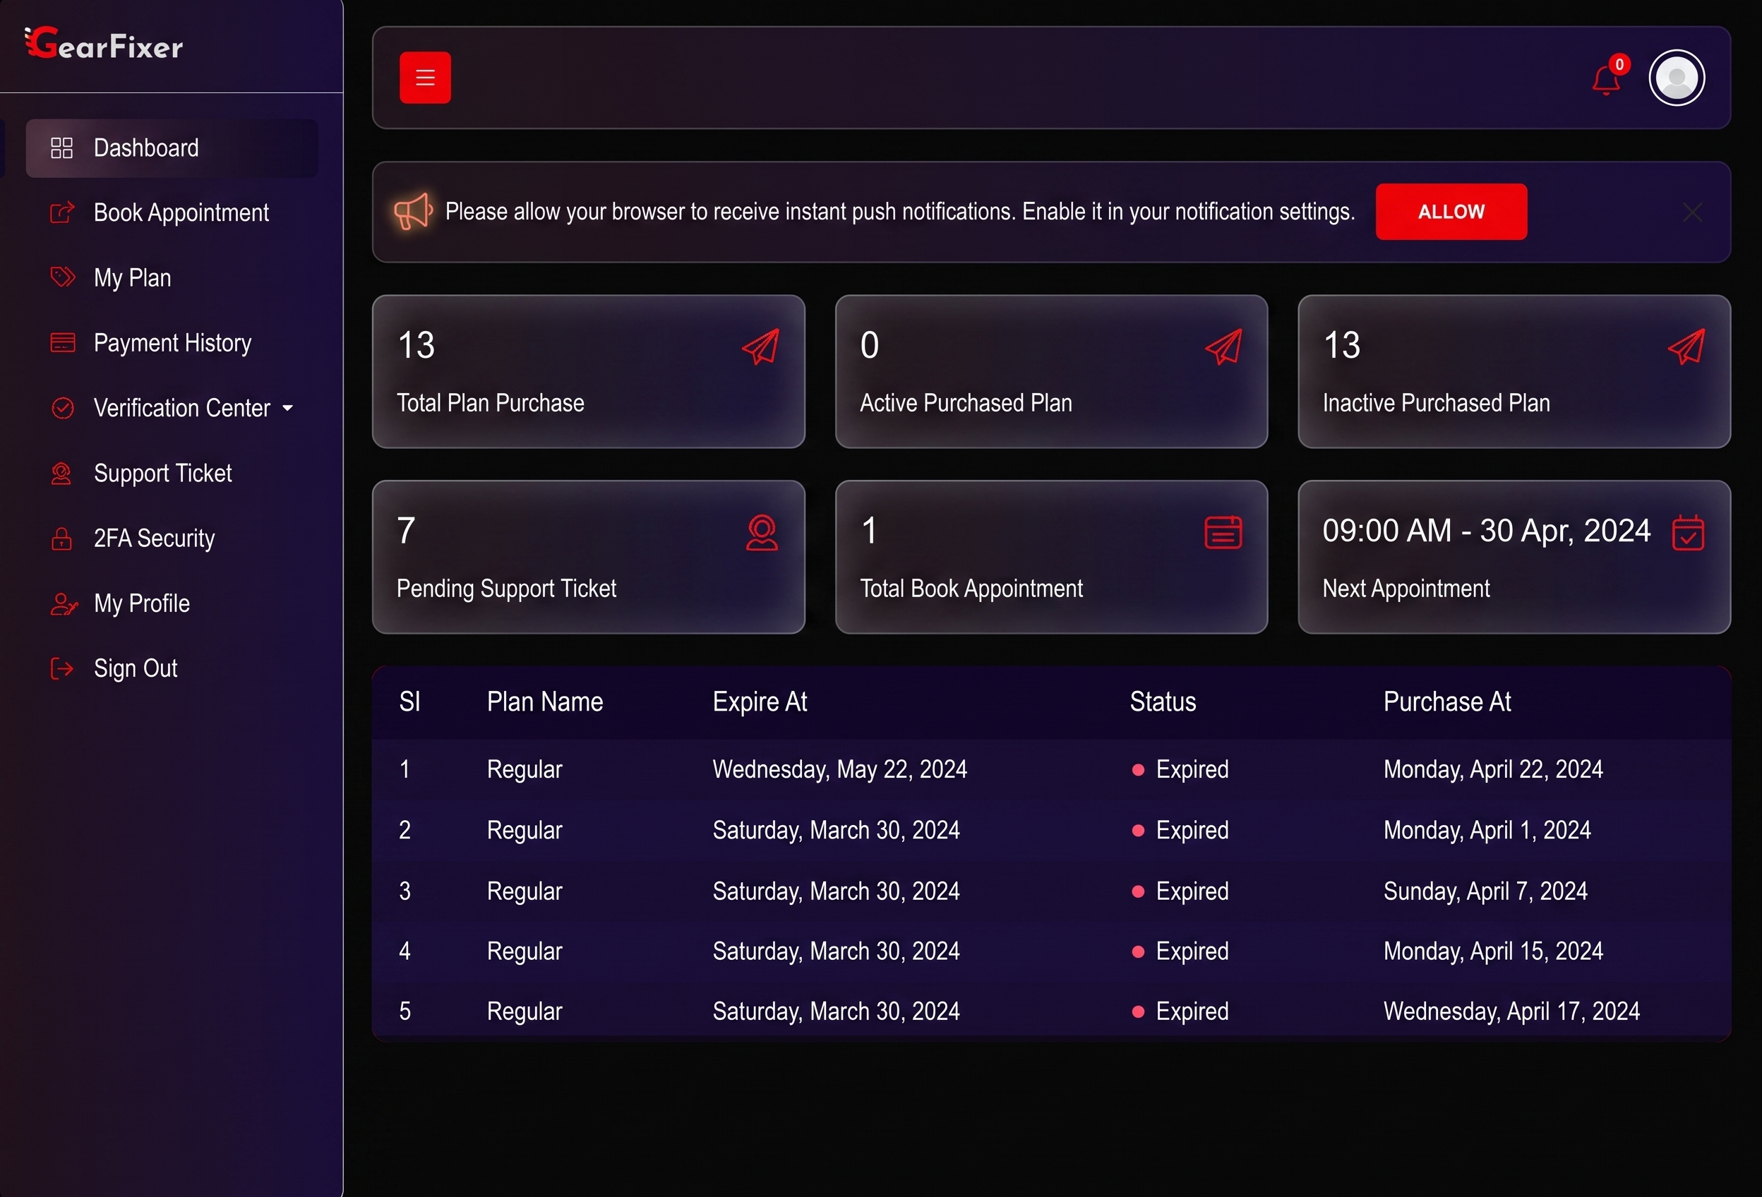Click the Purchase At column header
Image resolution: width=1762 pixels, height=1197 pixels.
click(x=1447, y=702)
